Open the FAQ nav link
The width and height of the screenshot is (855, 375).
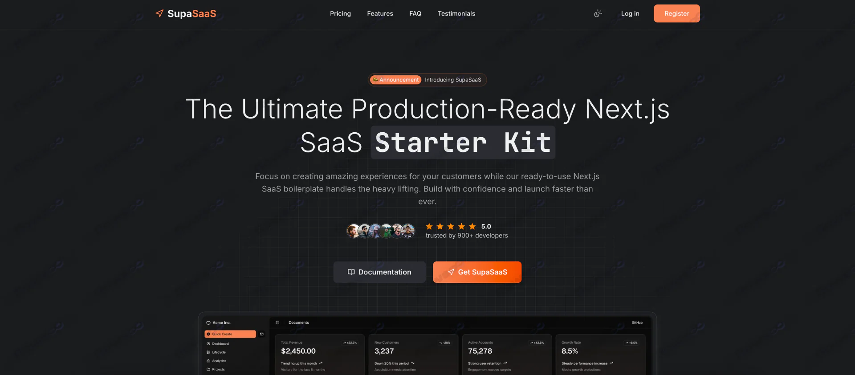coord(415,14)
